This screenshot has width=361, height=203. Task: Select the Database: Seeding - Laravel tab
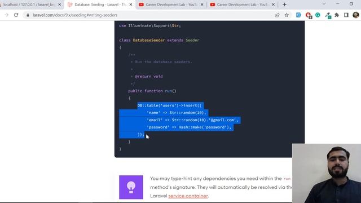click(x=100, y=5)
